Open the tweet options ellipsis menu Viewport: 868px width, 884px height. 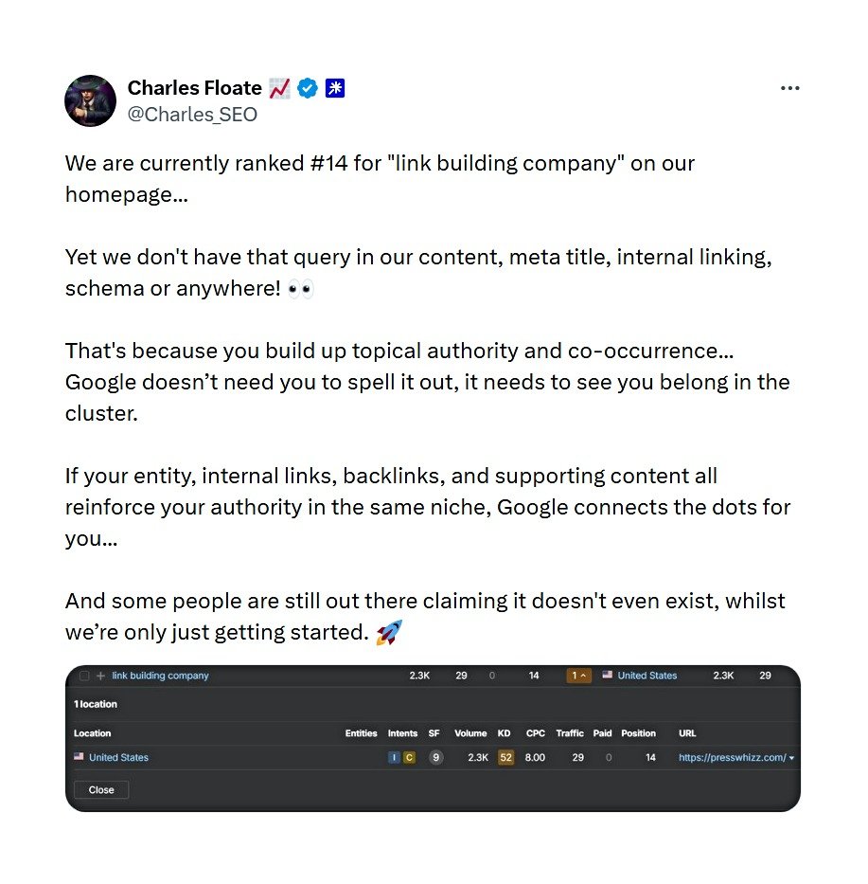click(790, 87)
